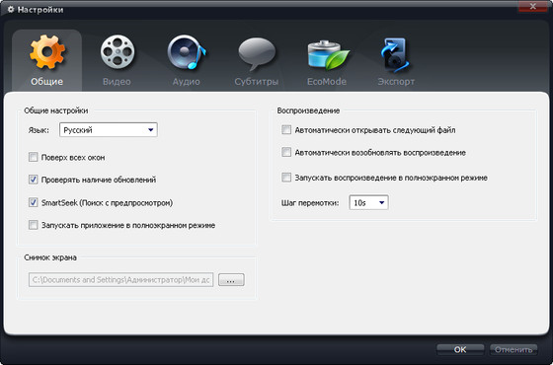The image size is (553, 365).
Task: Enable Поверх всех окон checkbox
Action: tap(34, 157)
